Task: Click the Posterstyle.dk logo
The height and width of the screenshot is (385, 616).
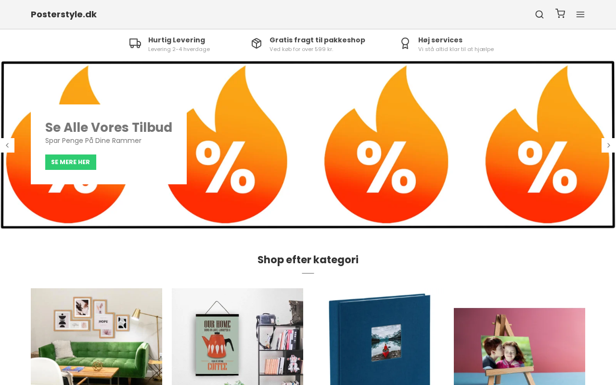Action: [x=64, y=14]
